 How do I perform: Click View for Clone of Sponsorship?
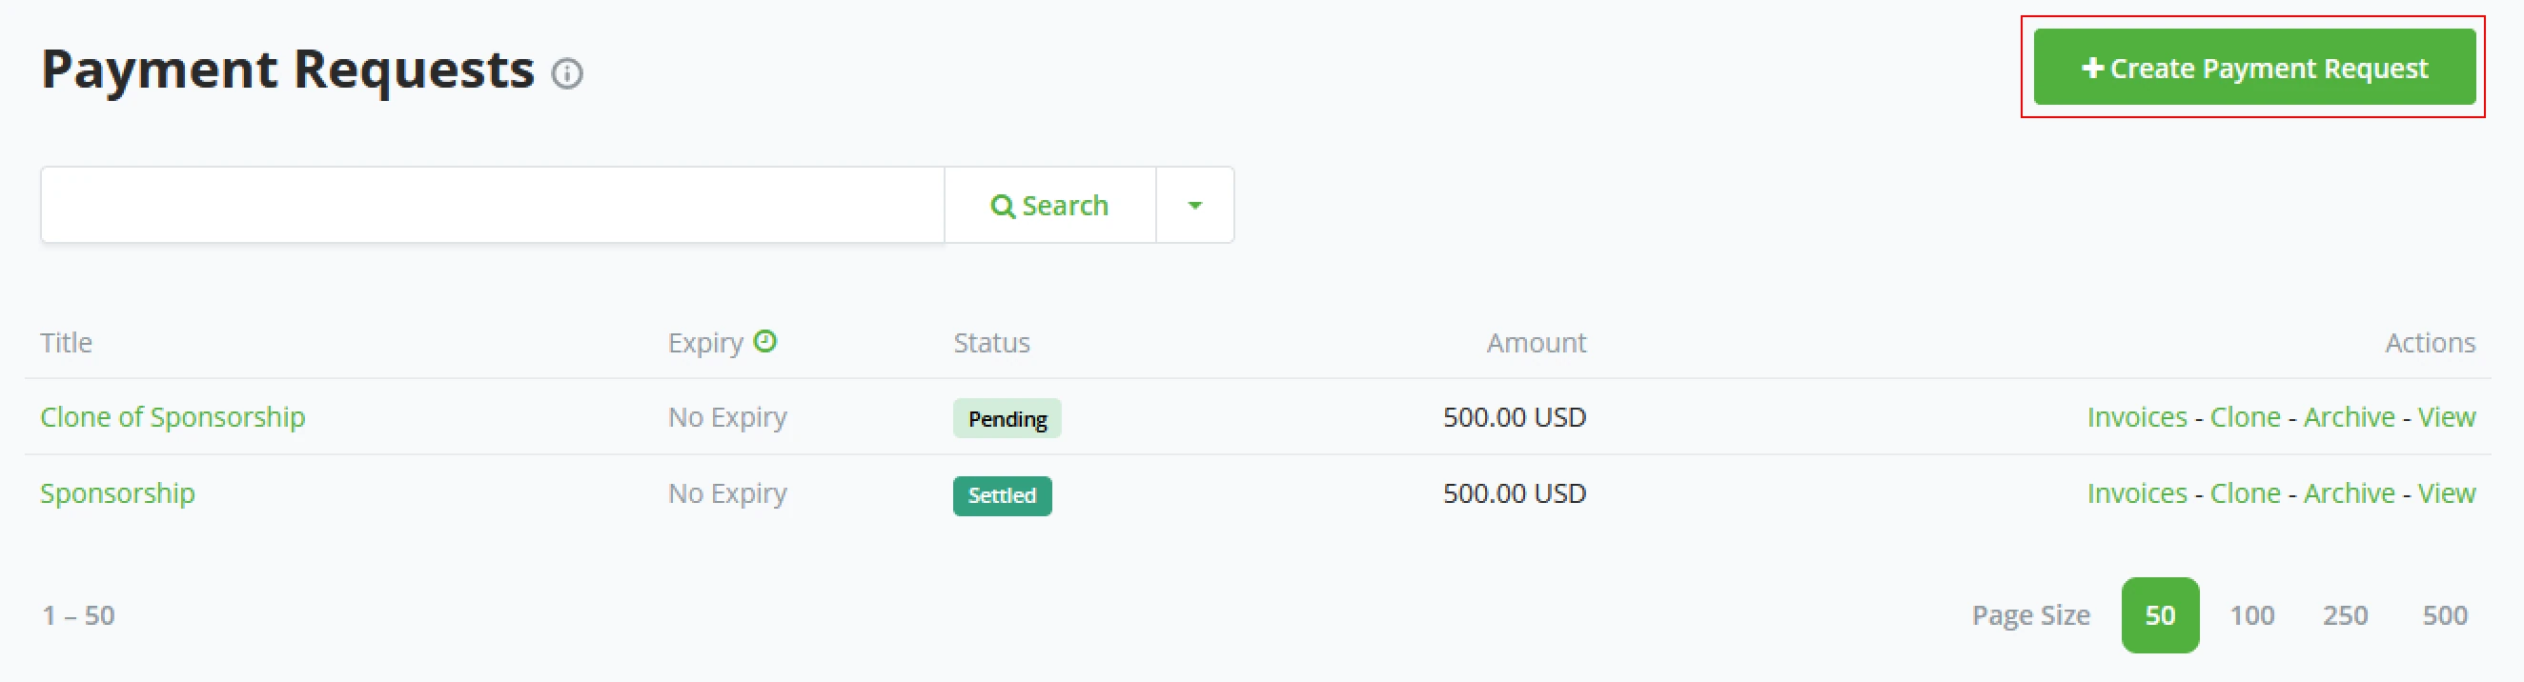coord(2446,417)
